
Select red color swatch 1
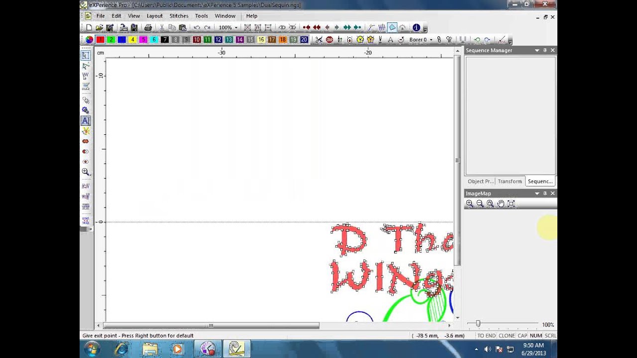(101, 40)
